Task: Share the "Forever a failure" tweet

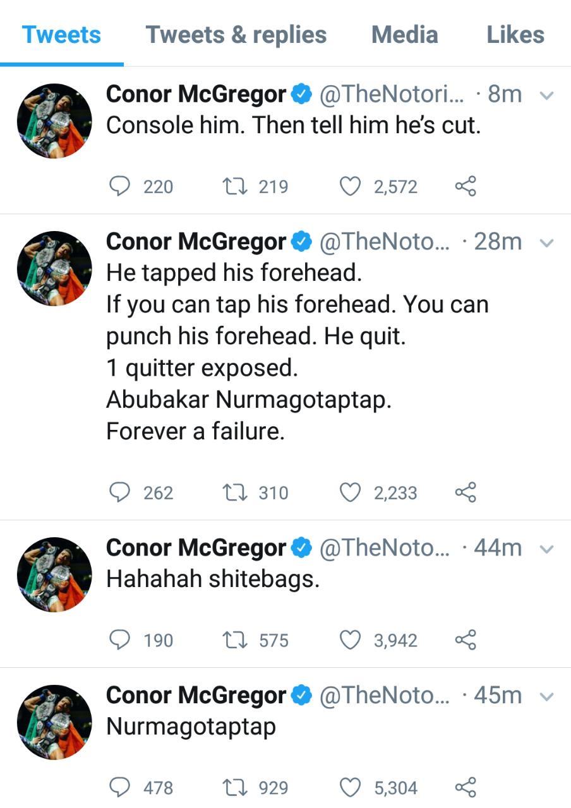Action: click(466, 492)
